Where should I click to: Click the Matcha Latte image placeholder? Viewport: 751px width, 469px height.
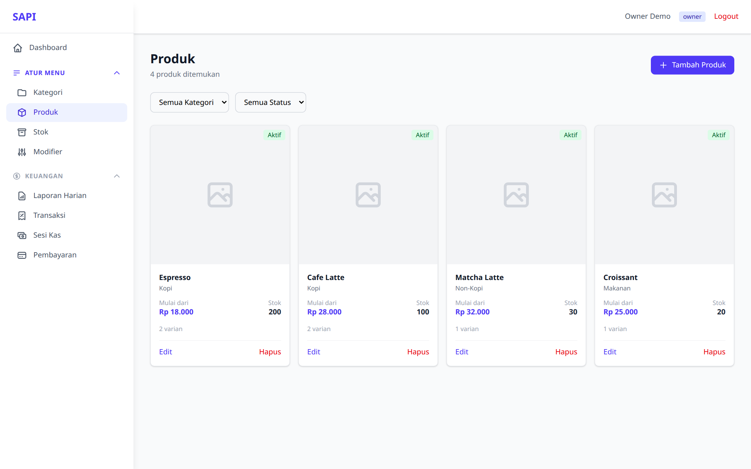[x=516, y=195]
